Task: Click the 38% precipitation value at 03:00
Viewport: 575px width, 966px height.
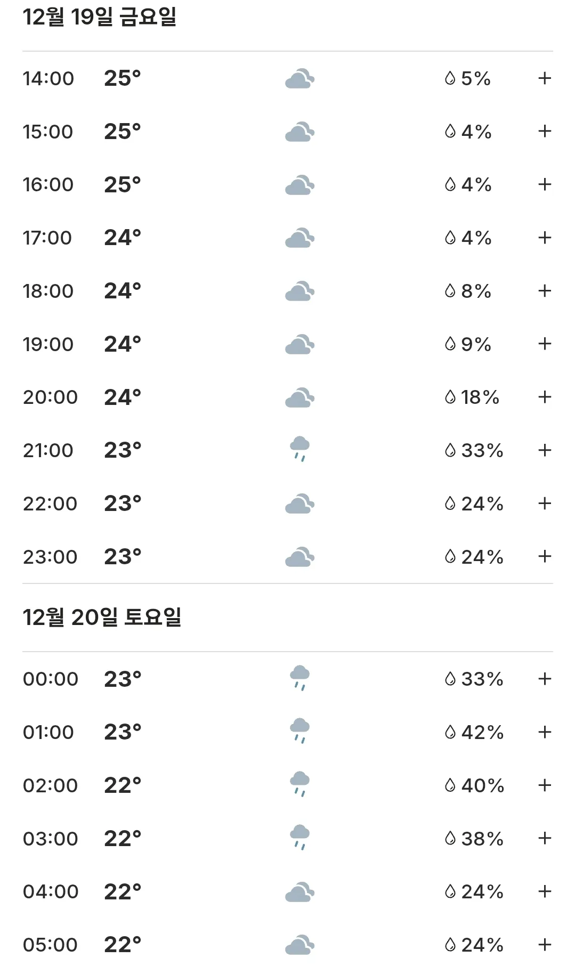Action: click(x=482, y=839)
